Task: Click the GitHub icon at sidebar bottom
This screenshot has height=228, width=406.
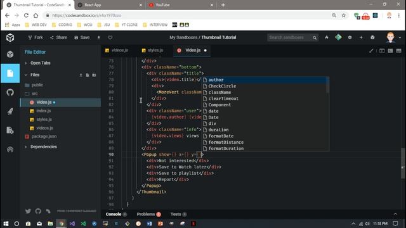Action: click(x=38, y=211)
